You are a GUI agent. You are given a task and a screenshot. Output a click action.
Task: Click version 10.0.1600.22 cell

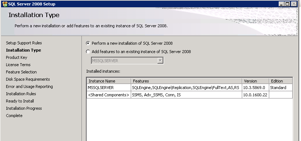click(x=255, y=95)
